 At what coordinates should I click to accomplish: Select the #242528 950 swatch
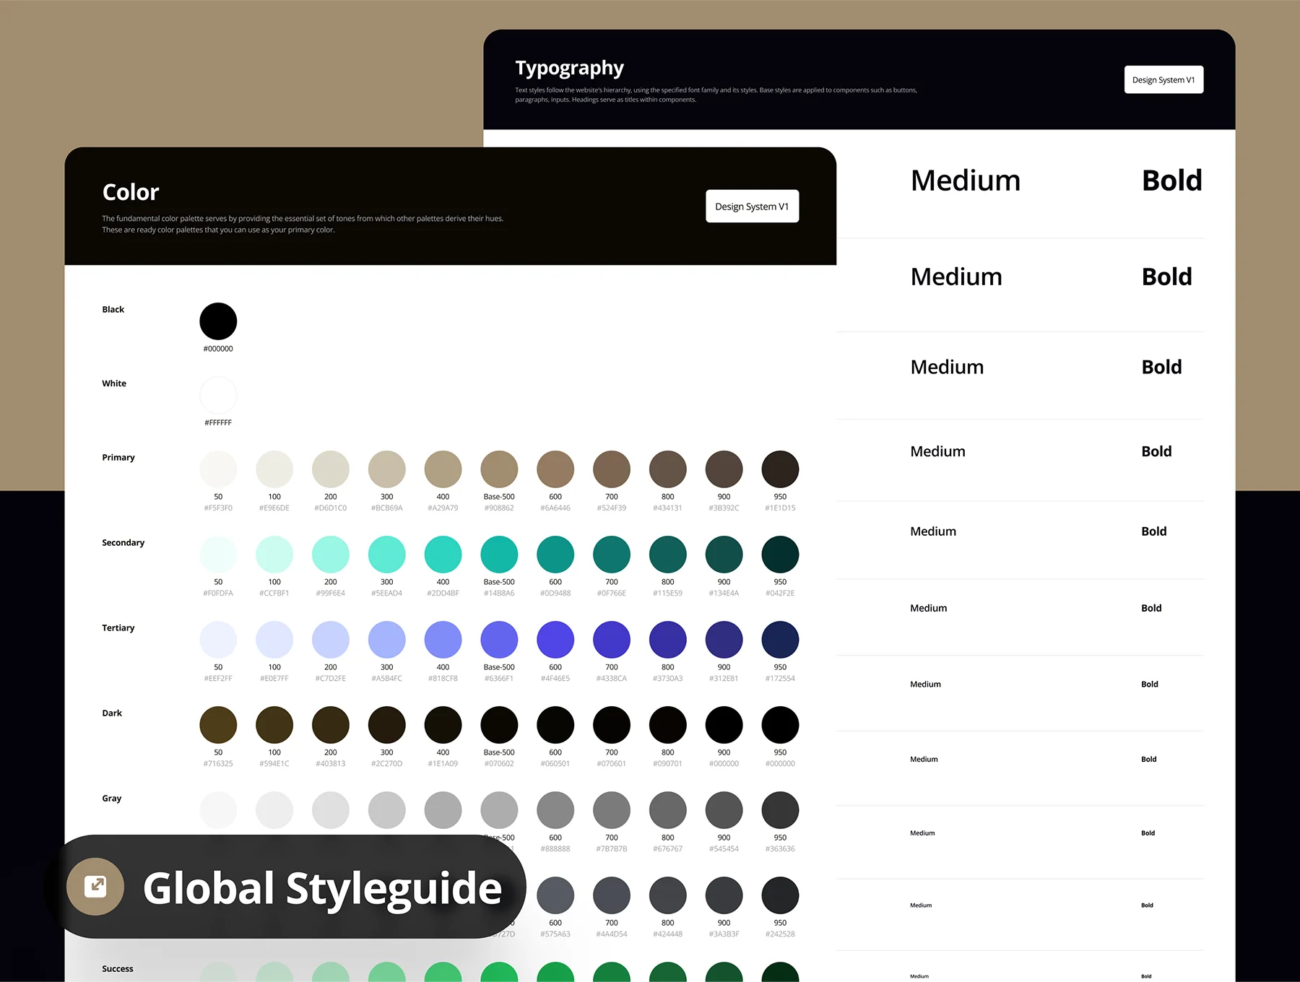click(780, 895)
